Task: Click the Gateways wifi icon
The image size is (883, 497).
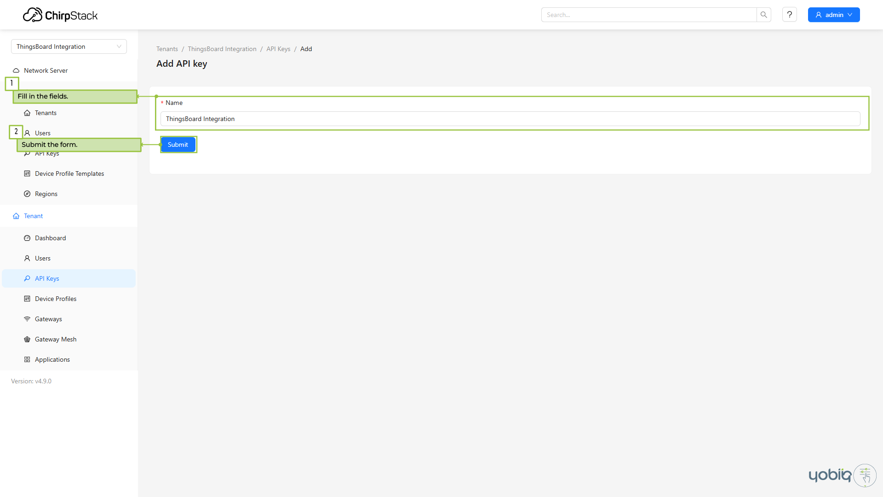Action: coord(27,319)
